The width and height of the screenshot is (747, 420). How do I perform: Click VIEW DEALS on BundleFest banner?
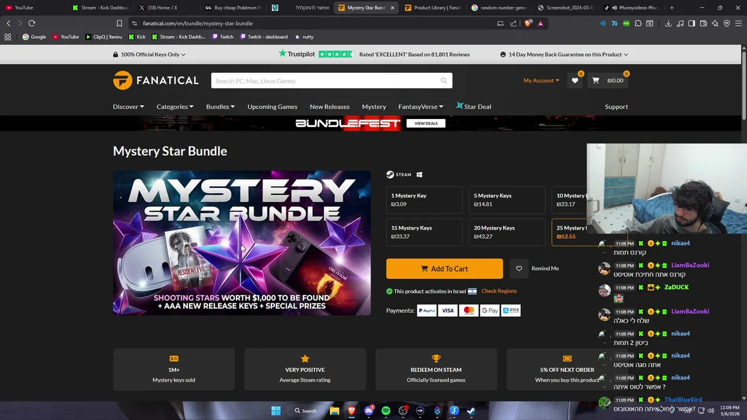[426, 123]
